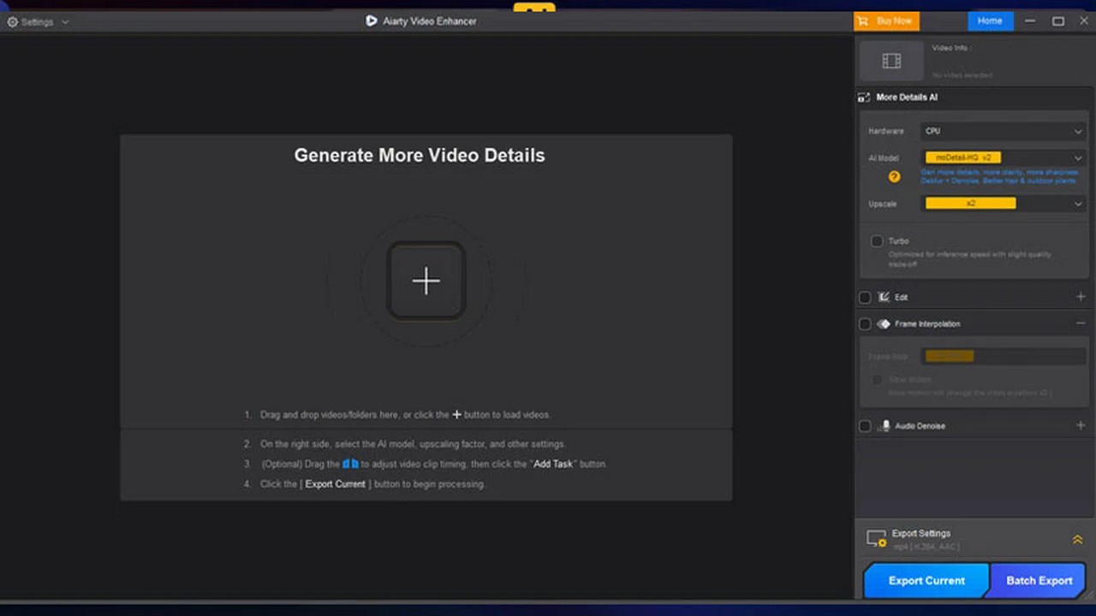This screenshot has width=1096, height=616.
Task: Click the yellow AI Model help question icon
Action: coord(894,176)
